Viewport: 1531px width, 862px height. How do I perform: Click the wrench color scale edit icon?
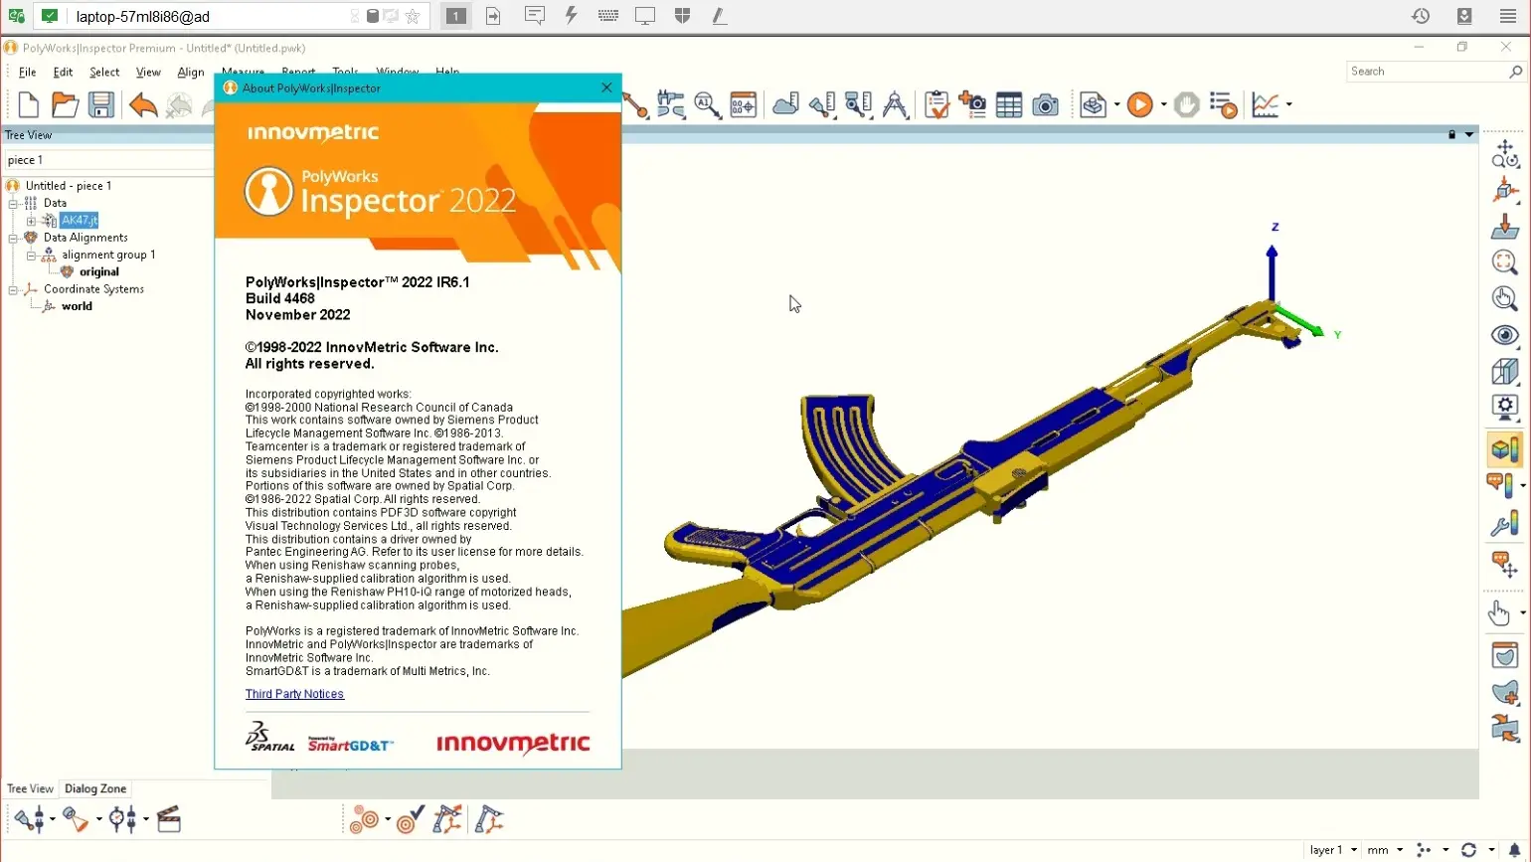coord(1505,525)
